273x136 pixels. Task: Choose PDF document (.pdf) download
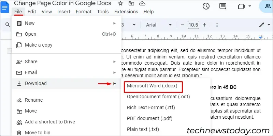(x=150, y=118)
